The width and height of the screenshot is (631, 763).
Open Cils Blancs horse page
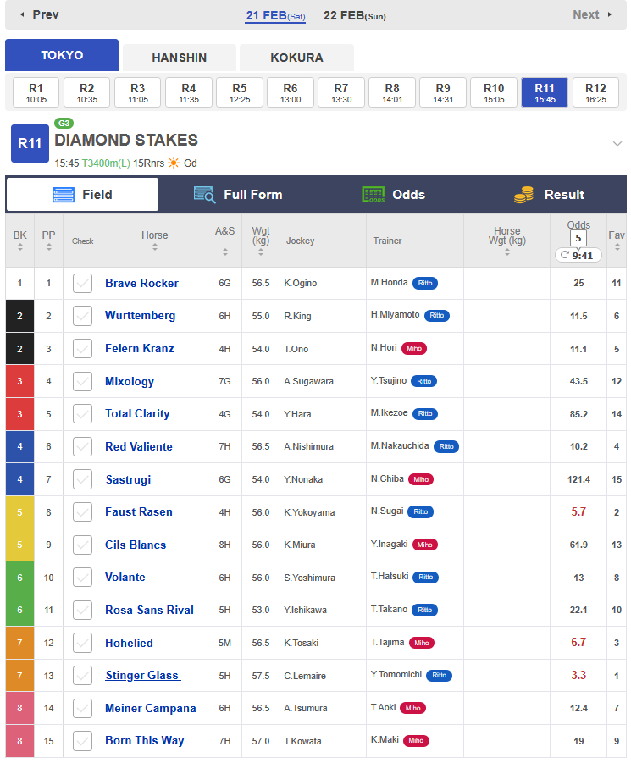[136, 545]
